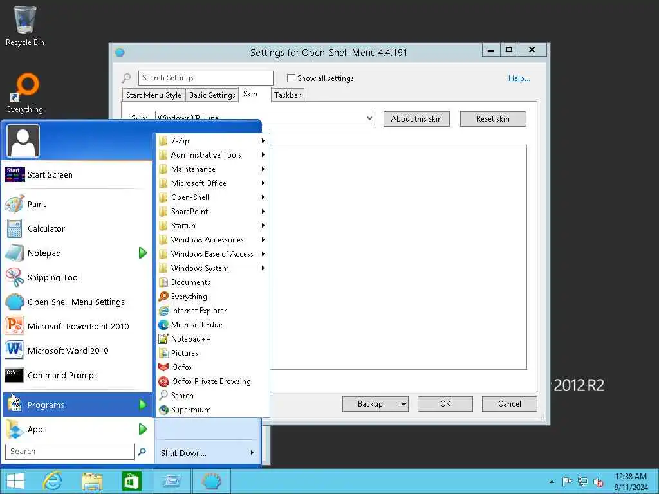
Task: Open the Help... link
Action: coord(519,78)
